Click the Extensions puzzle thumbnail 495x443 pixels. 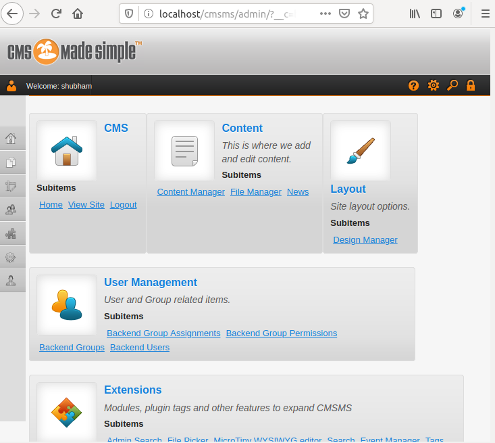[67, 413]
